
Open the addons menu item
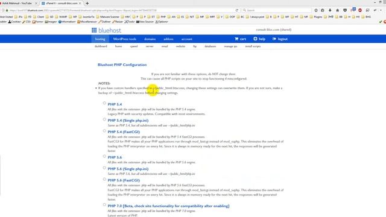point(168,39)
